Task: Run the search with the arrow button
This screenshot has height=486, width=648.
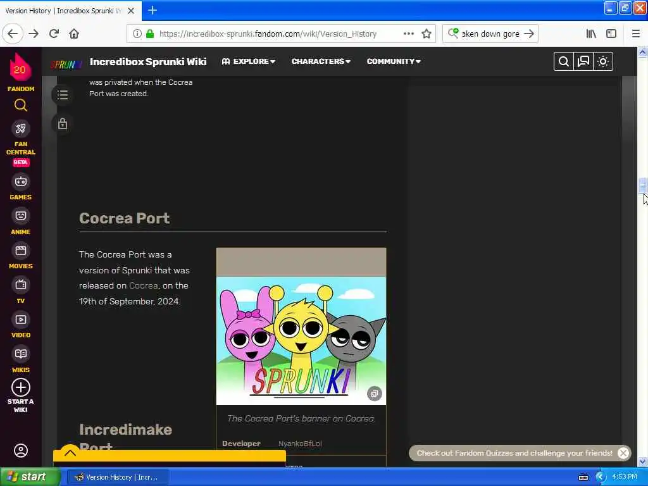Action: pos(529,34)
